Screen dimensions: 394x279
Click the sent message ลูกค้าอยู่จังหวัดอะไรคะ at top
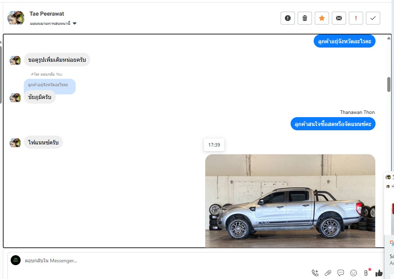pos(345,41)
